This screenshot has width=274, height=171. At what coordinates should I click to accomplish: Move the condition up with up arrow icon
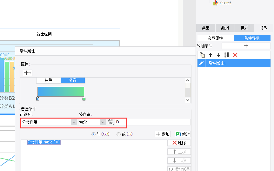[x=211, y=55]
